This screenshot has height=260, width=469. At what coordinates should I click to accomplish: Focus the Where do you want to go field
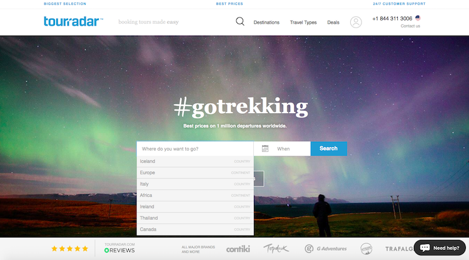[195, 149]
